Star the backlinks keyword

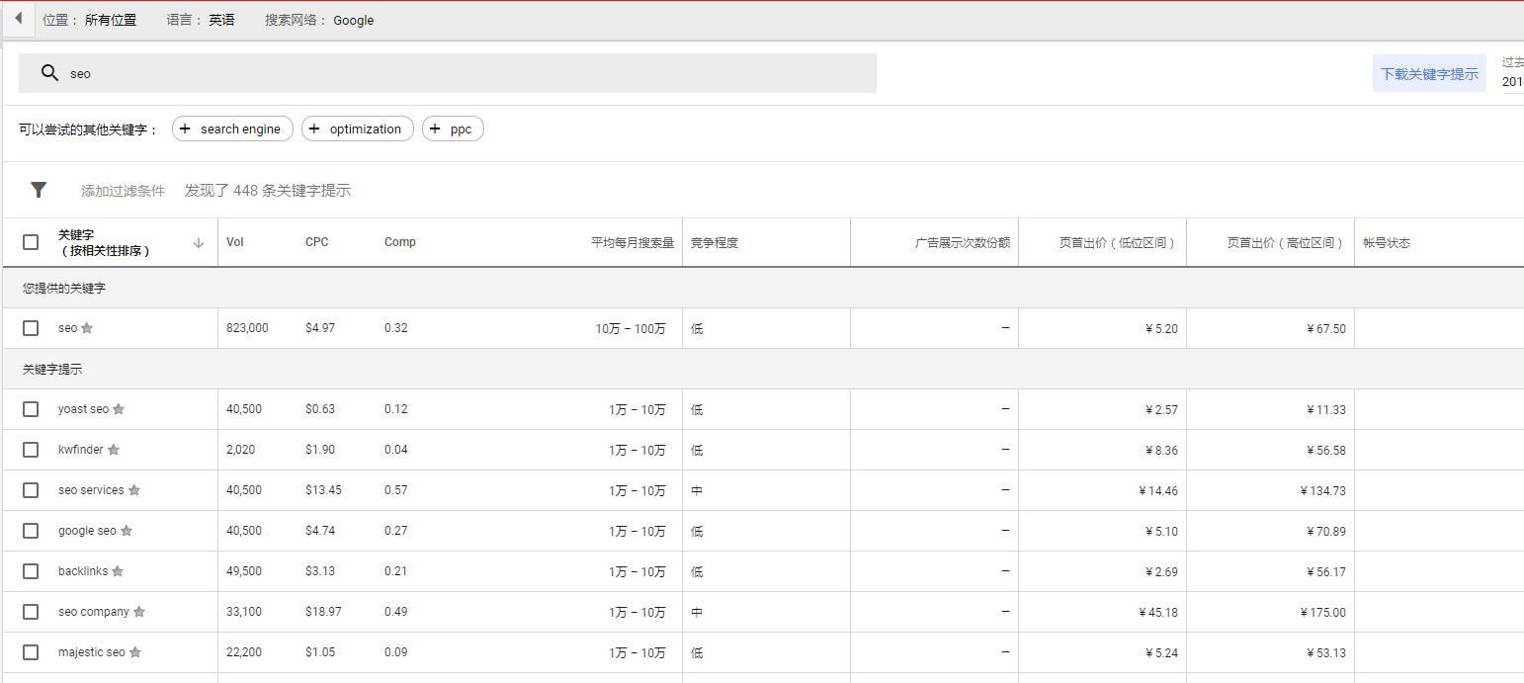(118, 571)
